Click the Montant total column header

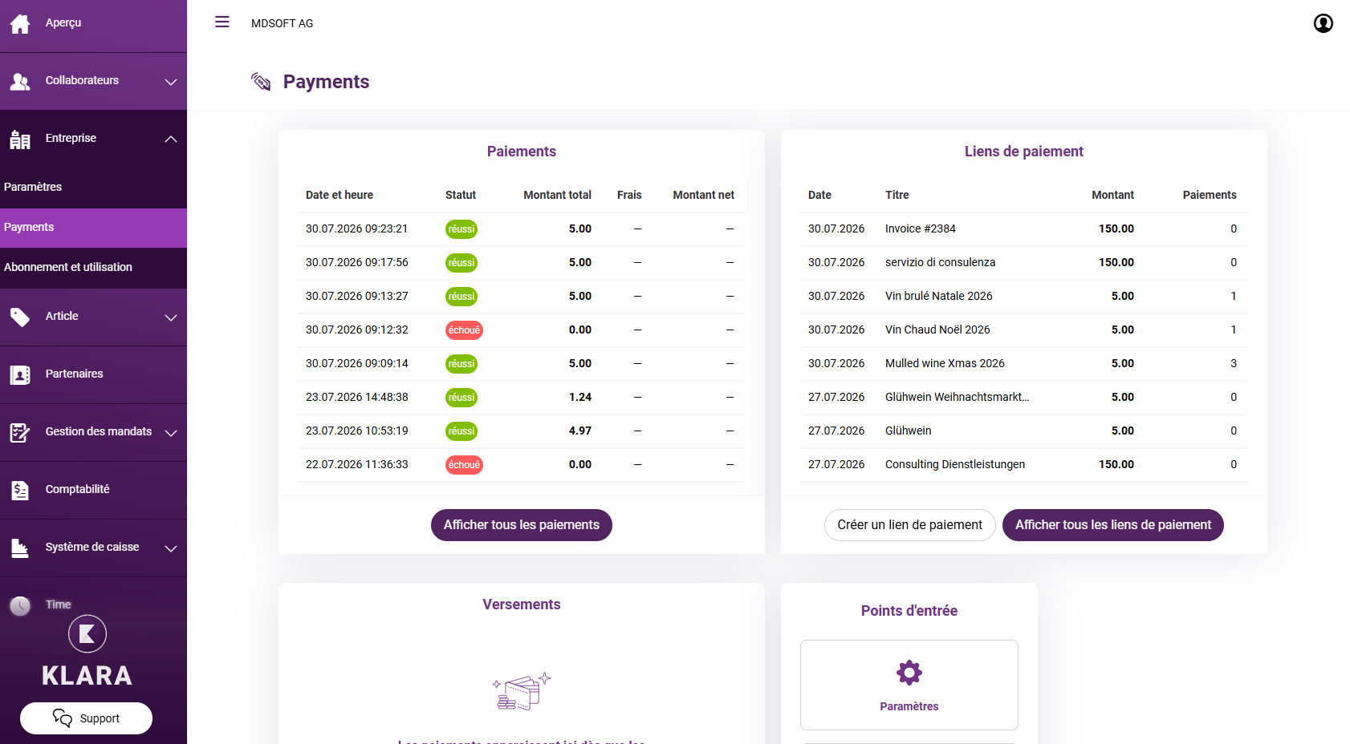pyautogui.click(x=557, y=195)
